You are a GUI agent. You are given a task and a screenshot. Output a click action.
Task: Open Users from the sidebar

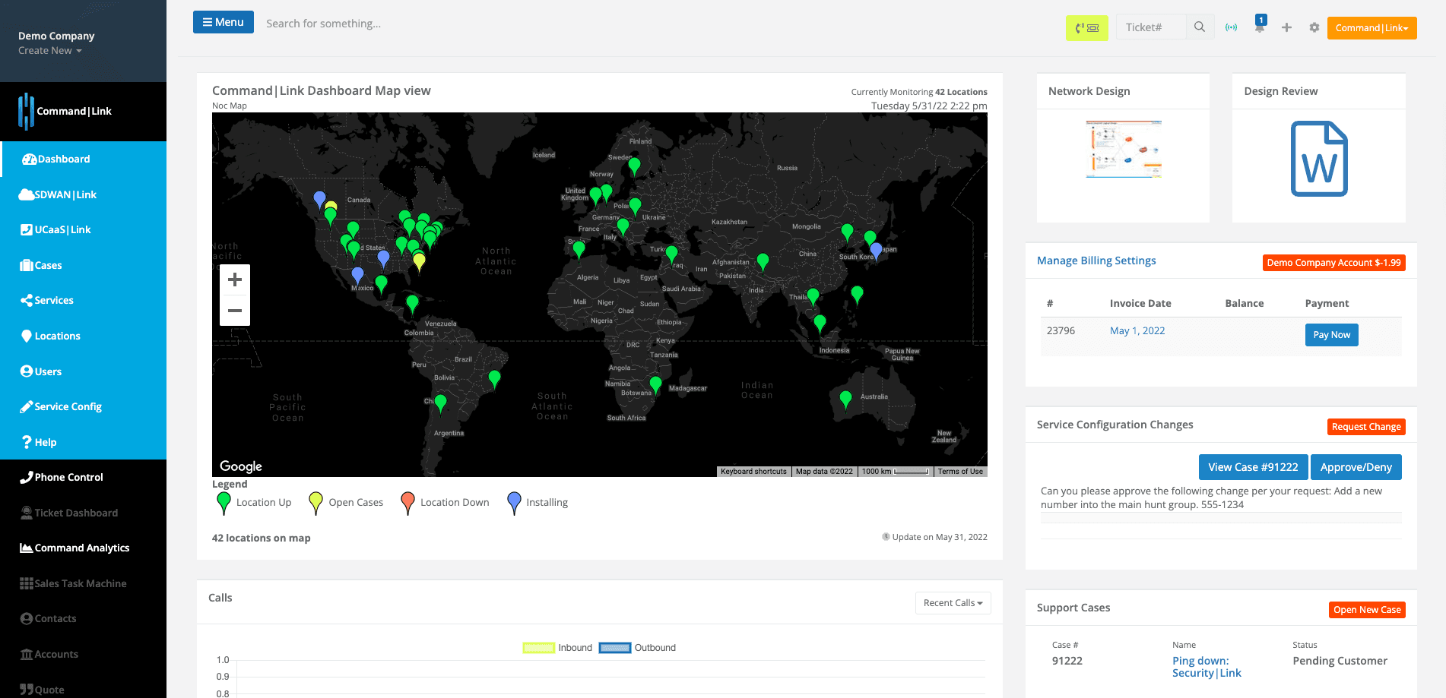pos(84,371)
